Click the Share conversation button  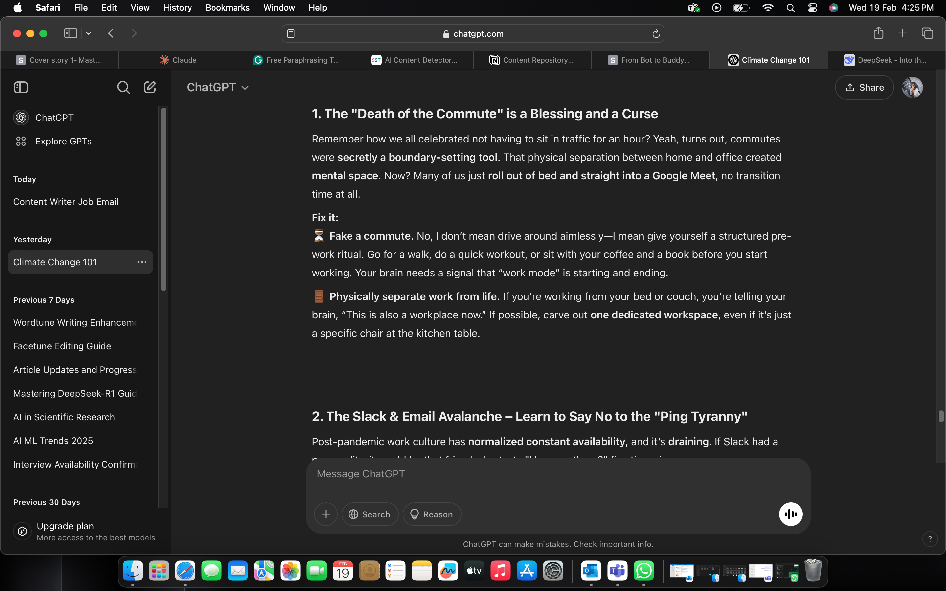[x=864, y=87]
